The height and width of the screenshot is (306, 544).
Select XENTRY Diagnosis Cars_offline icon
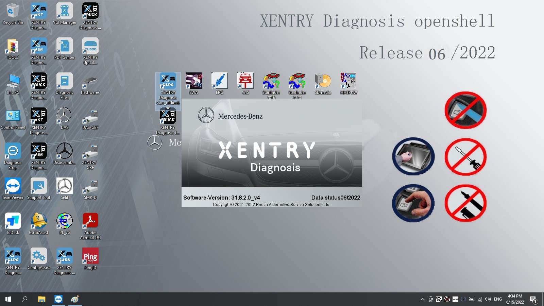(x=168, y=91)
